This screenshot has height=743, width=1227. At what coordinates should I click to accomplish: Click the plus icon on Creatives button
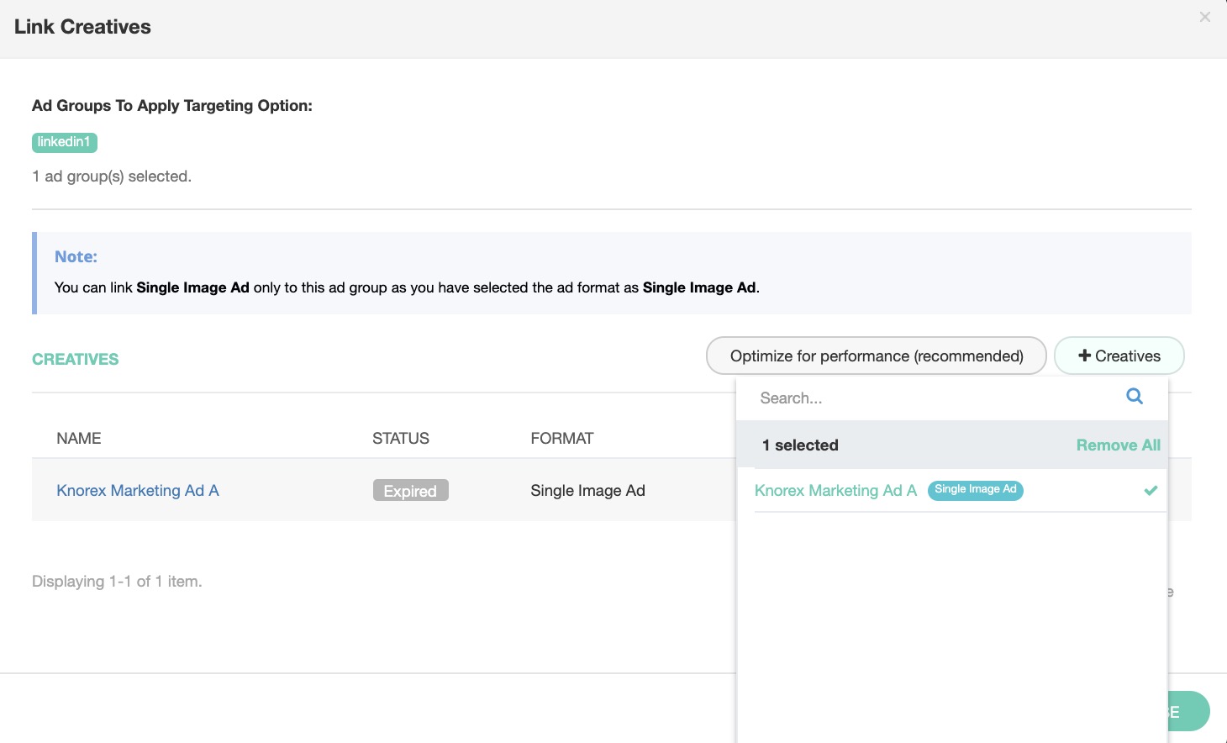(x=1084, y=356)
